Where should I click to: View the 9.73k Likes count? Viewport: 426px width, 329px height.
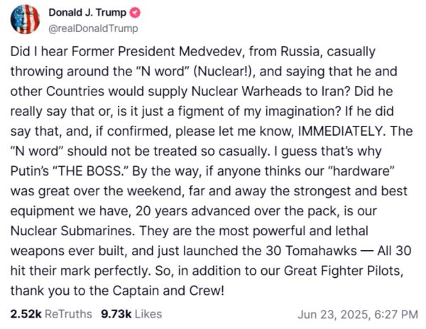pos(116,313)
